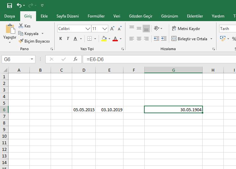The height and width of the screenshot is (169, 236).
Task: Open the Sayfa Düzeni tab
Action: pyautogui.click(x=68, y=16)
